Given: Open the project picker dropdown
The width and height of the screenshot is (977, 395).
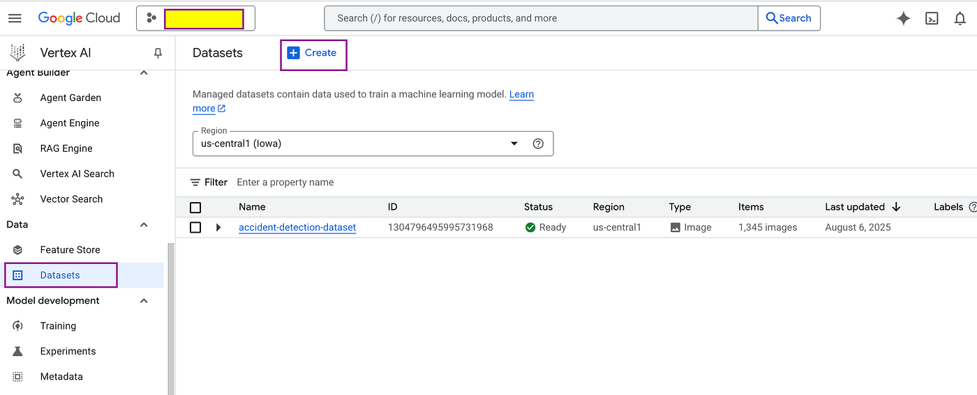Looking at the screenshot, I should [x=195, y=19].
